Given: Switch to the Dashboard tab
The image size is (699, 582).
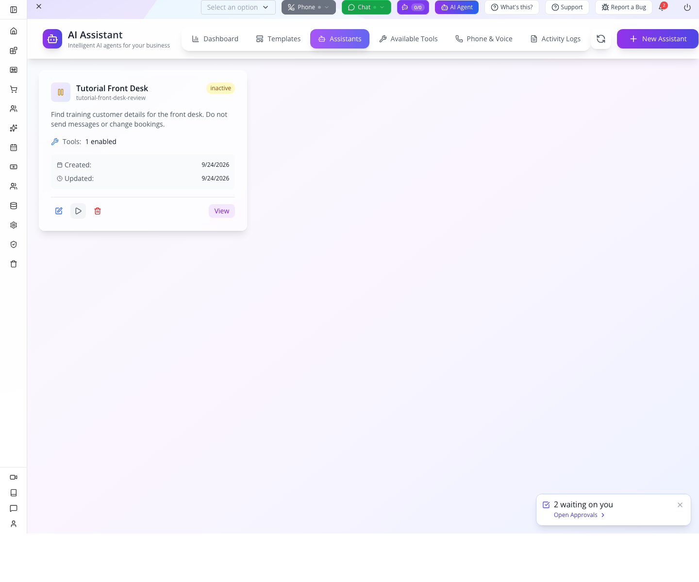Looking at the screenshot, I should tap(215, 39).
